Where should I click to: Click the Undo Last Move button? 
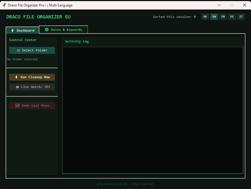[x=32, y=106]
